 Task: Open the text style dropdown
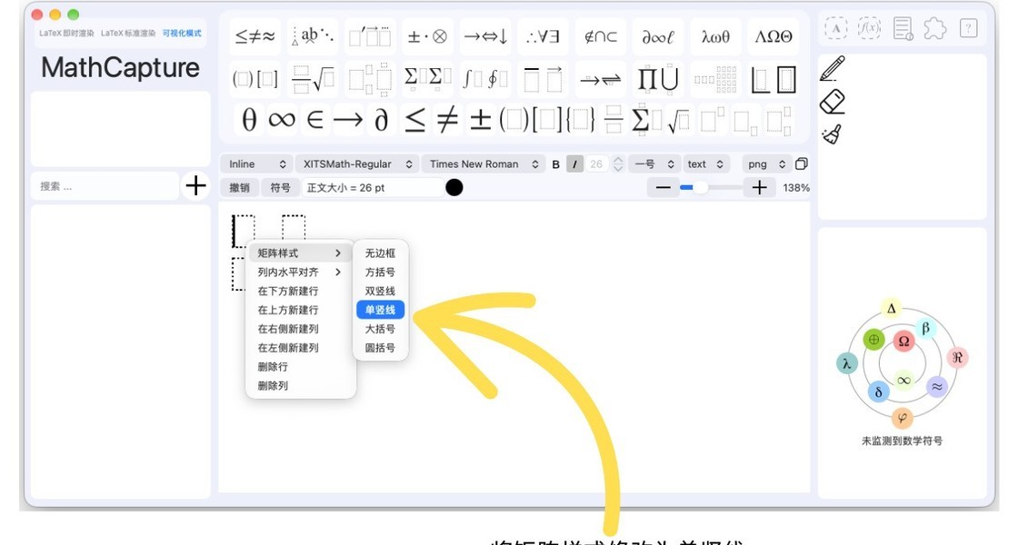[705, 164]
